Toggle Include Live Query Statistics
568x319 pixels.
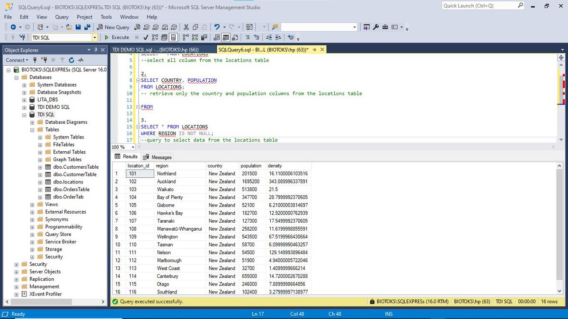[x=195, y=37]
